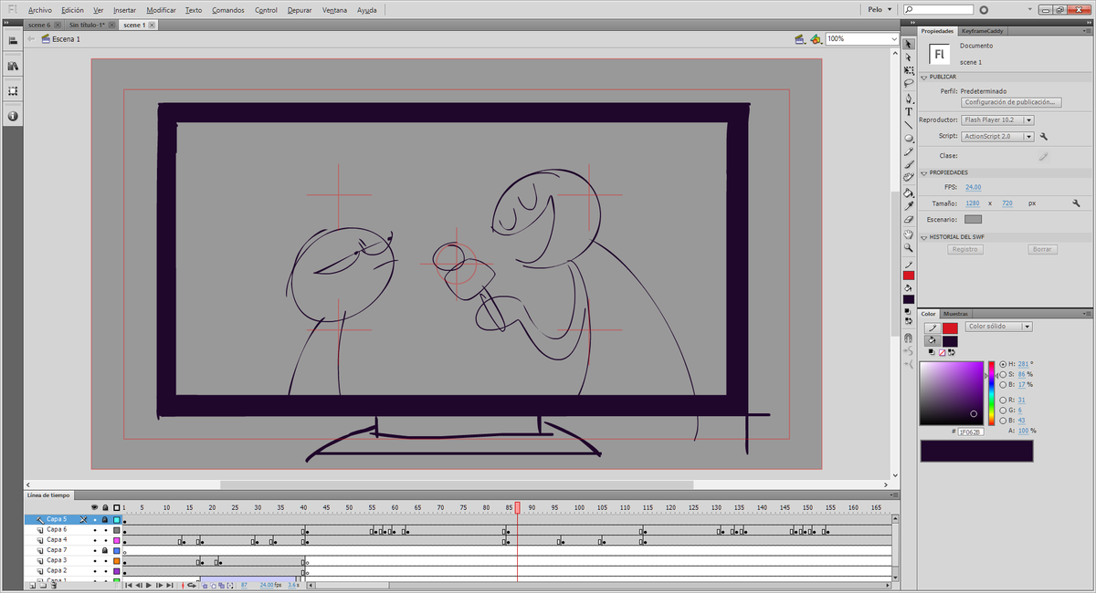Collapse the PUBLICAR section
The width and height of the screenshot is (1096, 593).
point(924,78)
